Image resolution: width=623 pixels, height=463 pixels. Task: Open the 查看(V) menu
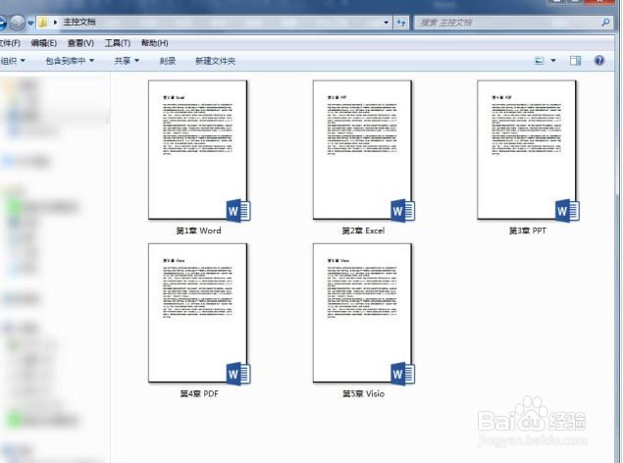[x=80, y=43]
